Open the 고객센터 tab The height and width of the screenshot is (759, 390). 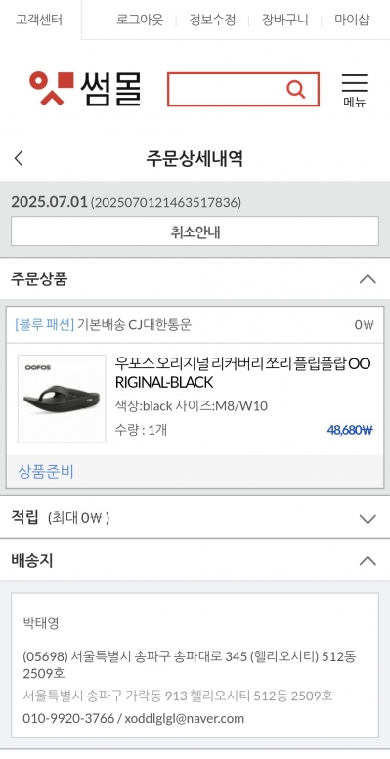(x=39, y=20)
